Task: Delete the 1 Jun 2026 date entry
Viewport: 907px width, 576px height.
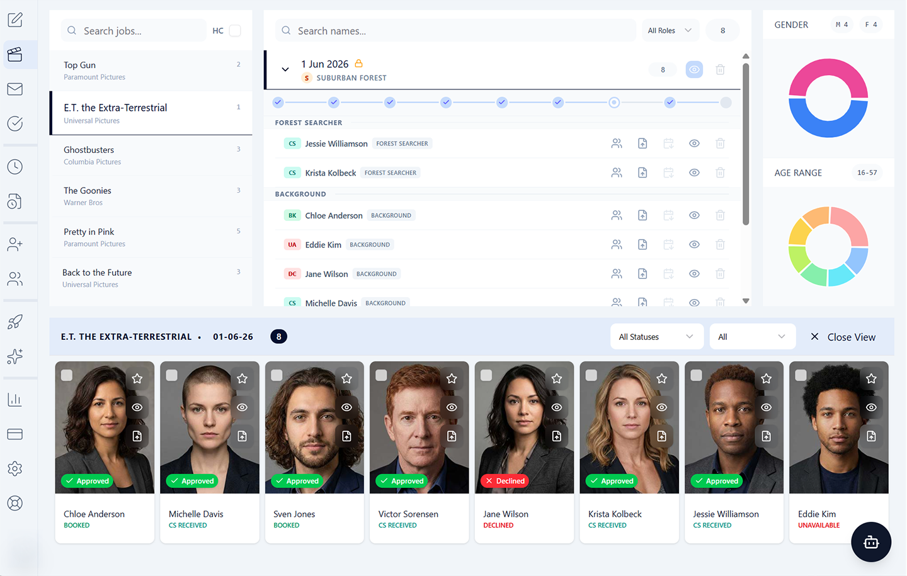Action: click(x=720, y=70)
